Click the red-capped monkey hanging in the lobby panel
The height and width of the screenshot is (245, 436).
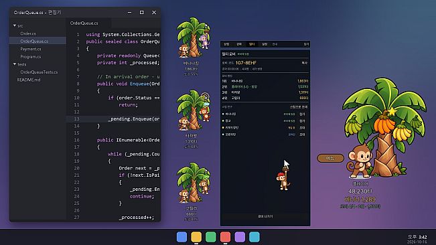tap(283, 179)
